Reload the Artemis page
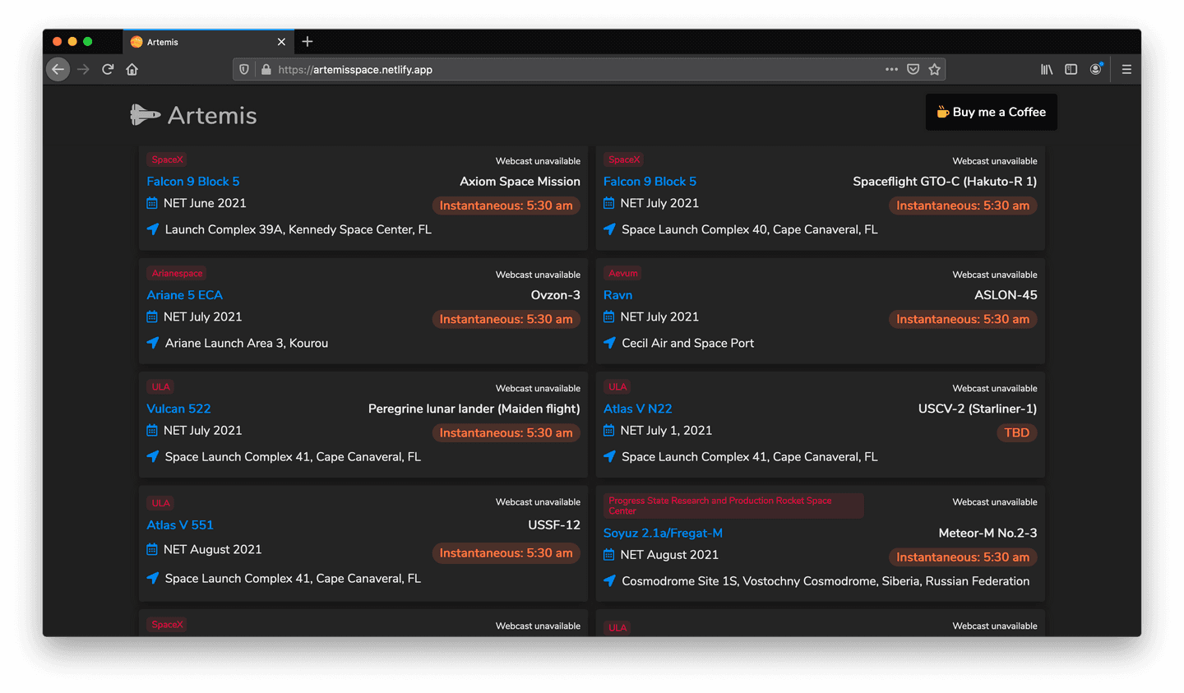The height and width of the screenshot is (693, 1184). (x=108, y=70)
